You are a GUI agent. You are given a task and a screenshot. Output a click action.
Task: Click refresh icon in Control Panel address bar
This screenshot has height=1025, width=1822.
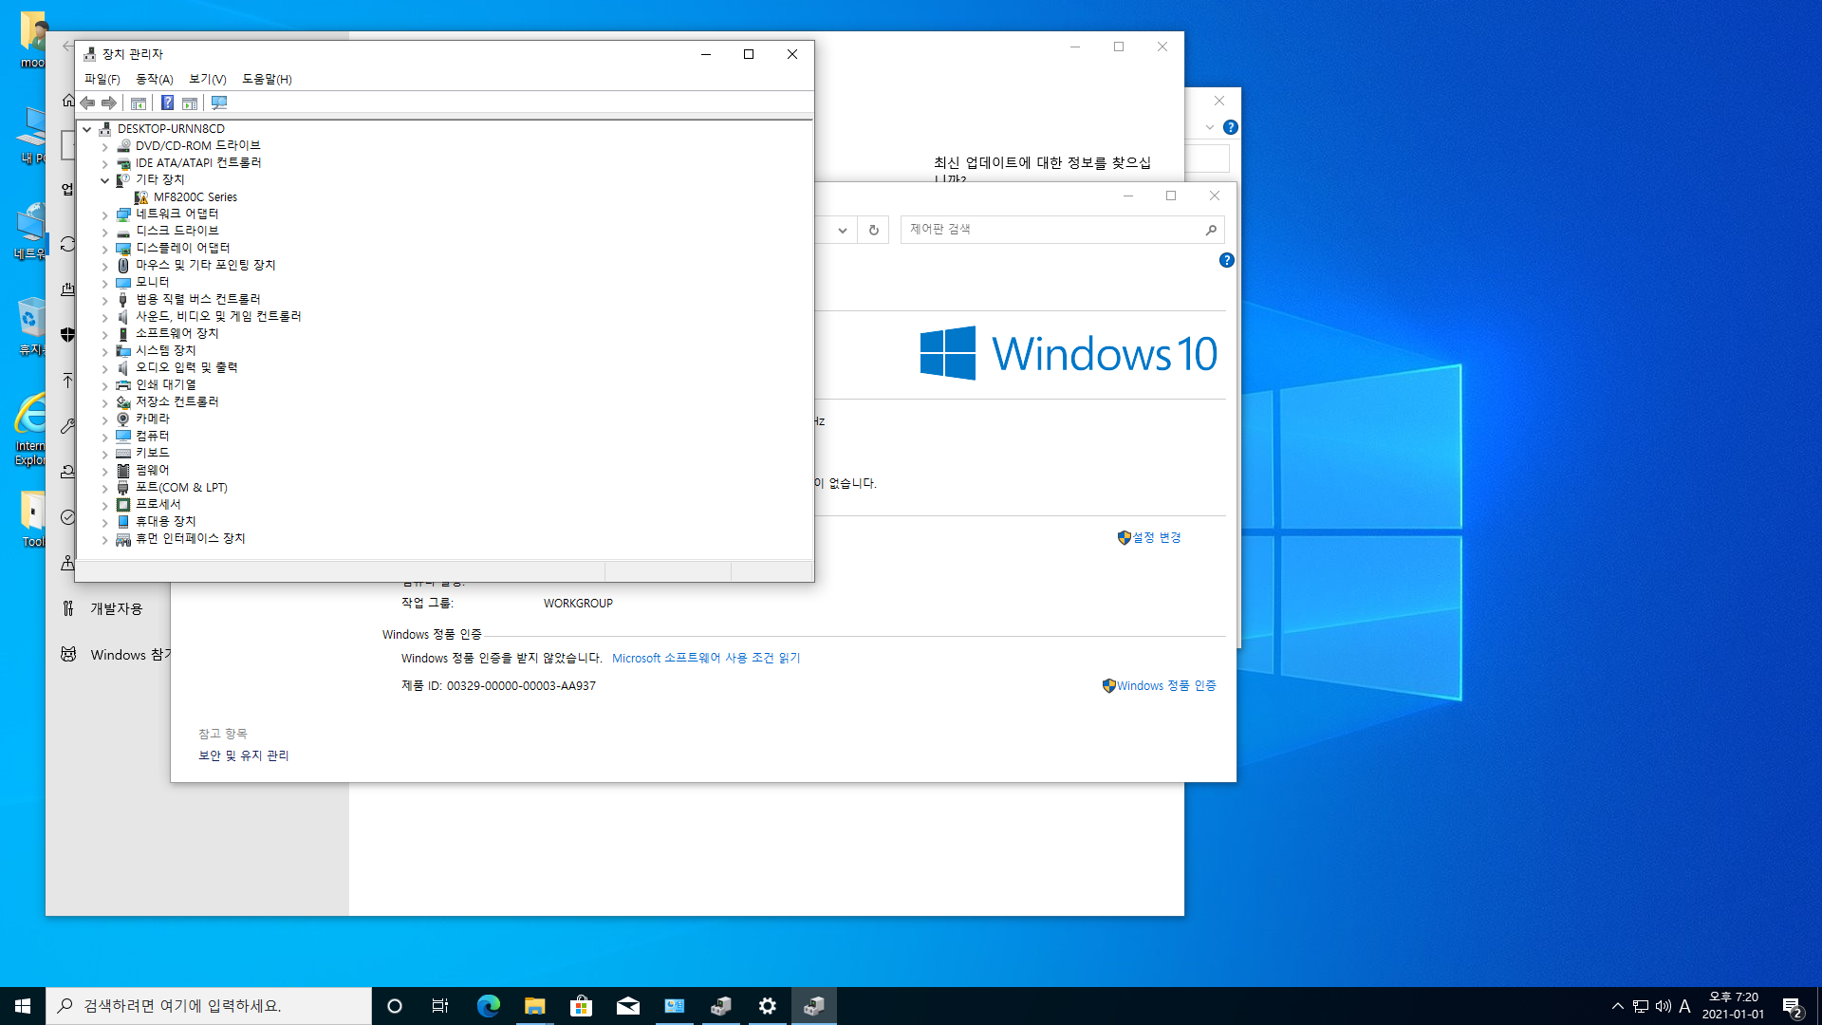pos(873,230)
